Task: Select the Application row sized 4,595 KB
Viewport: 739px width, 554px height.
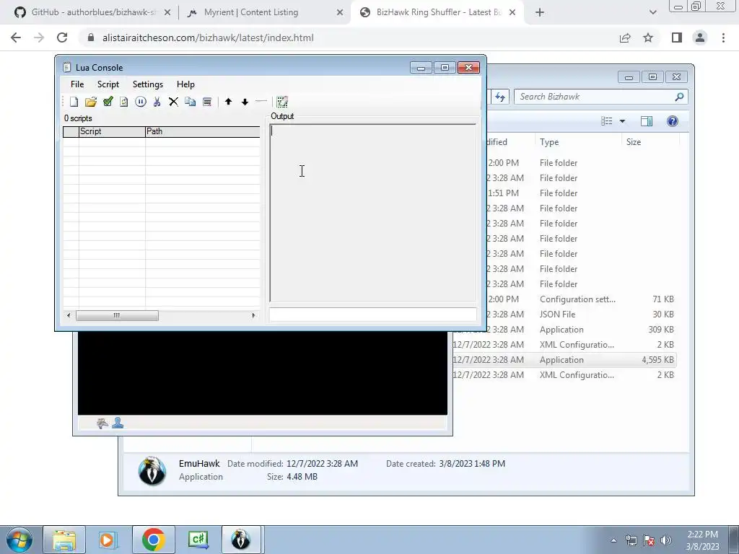Action: 563,359
